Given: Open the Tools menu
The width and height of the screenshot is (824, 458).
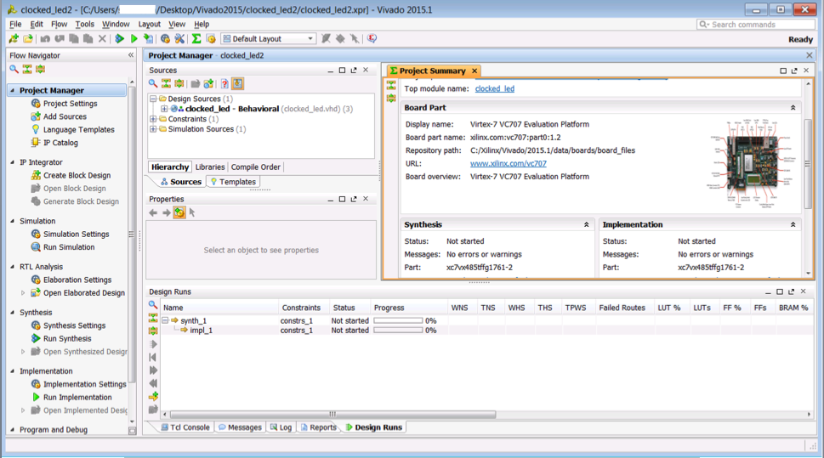Looking at the screenshot, I should (x=84, y=24).
